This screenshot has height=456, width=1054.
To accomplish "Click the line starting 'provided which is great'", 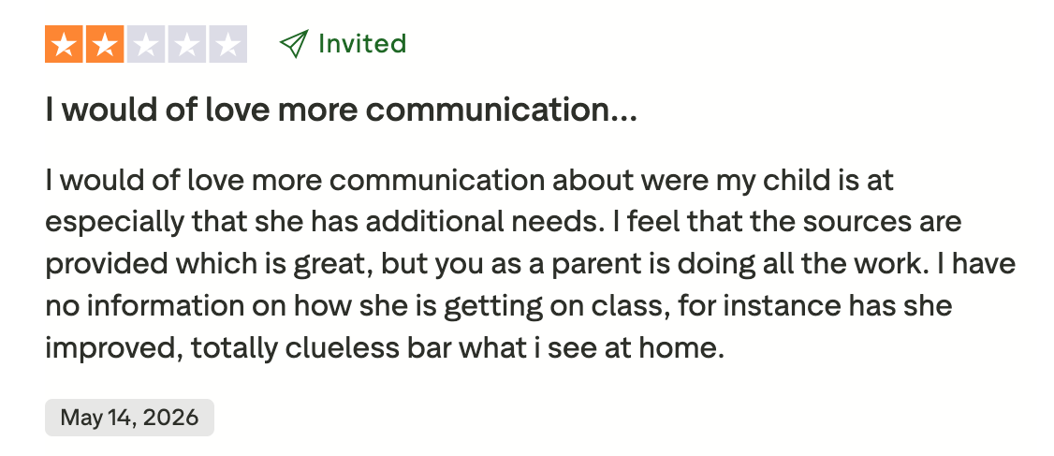I will (x=531, y=264).
